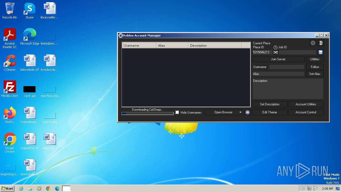
Task: Select the Recycle Bin desktop icon
Action: (x=10, y=11)
